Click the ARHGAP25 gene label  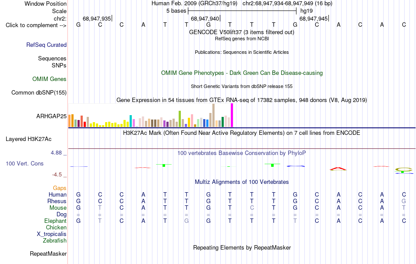coord(52,116)
